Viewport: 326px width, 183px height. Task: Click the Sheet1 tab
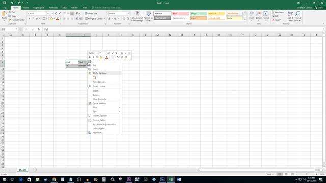[22, 170]
